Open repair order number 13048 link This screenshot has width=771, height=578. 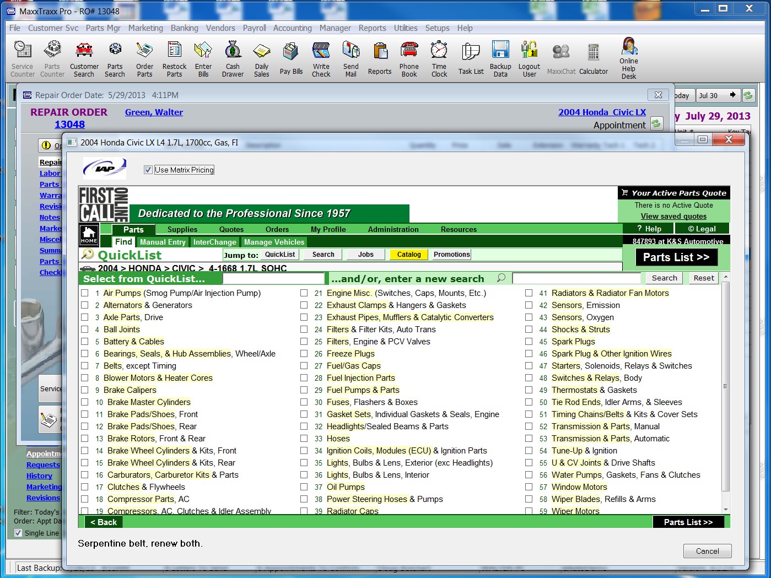[x=69, y=125]
